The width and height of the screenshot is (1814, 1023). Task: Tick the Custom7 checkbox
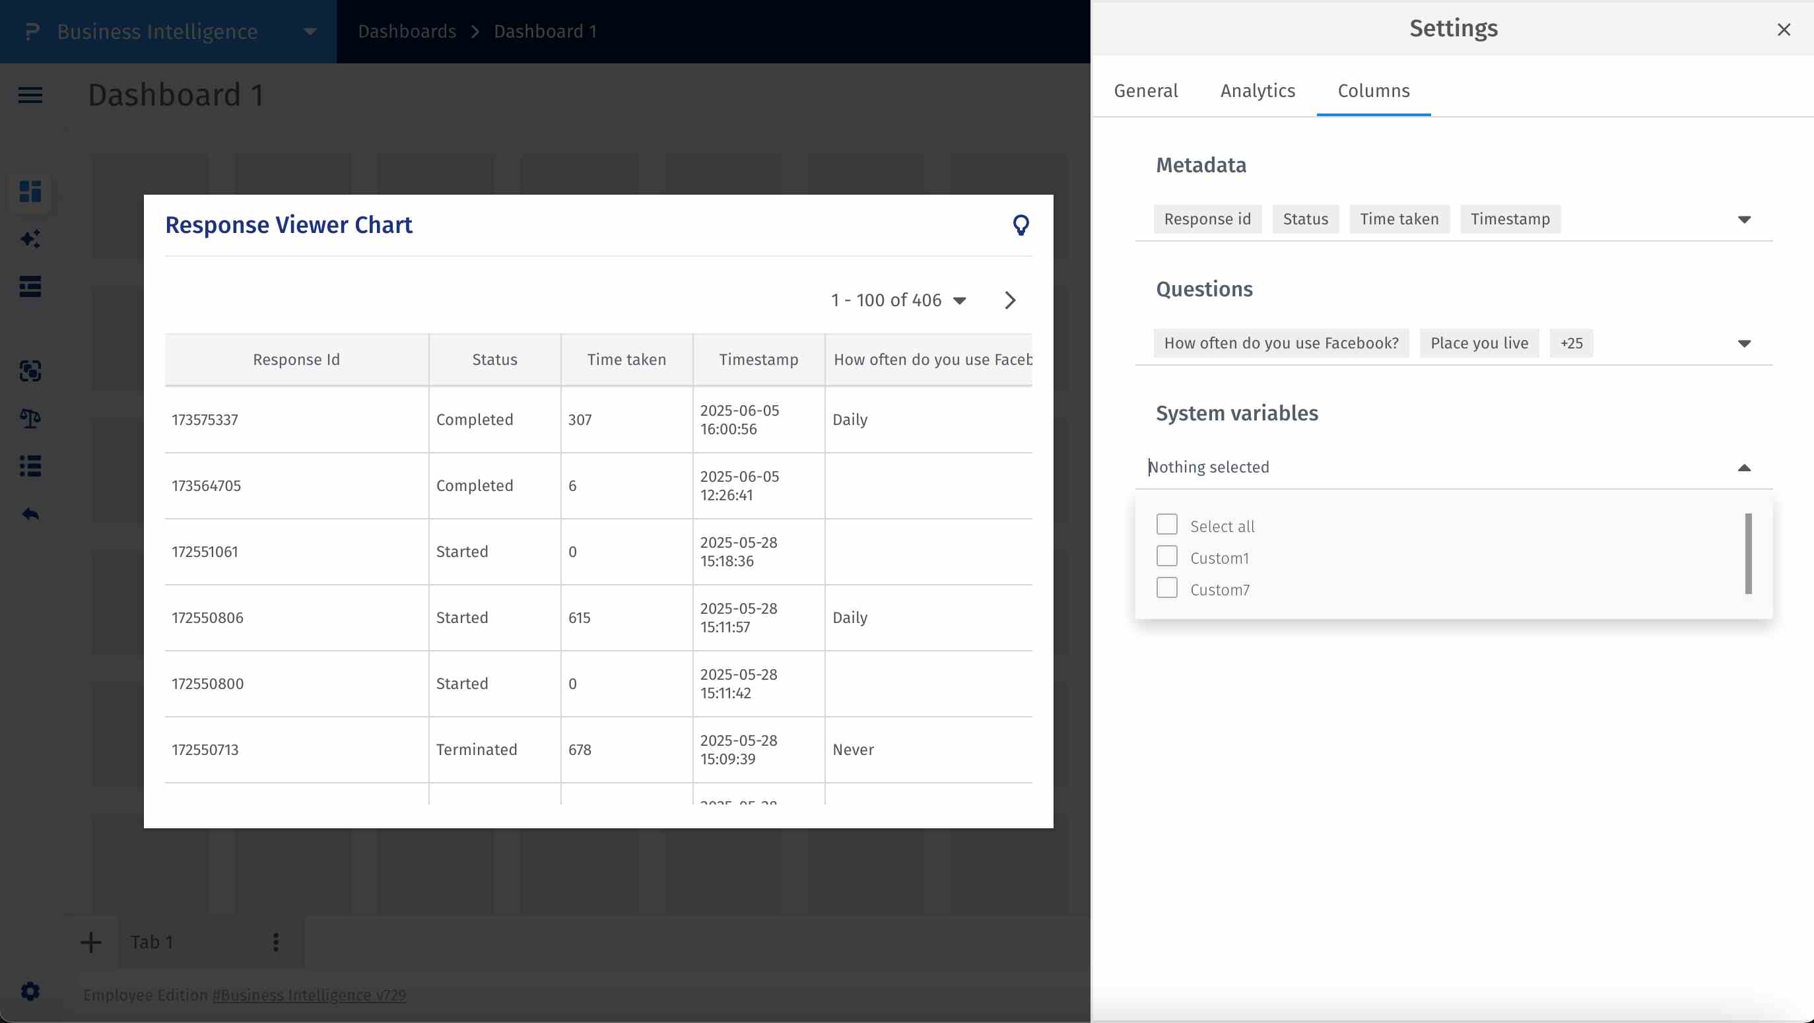tap(1167, 588)
